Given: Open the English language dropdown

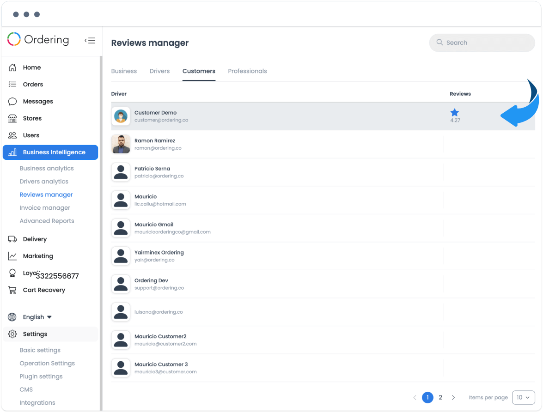Looking at the screenshot, I should (x=37, y=317).
